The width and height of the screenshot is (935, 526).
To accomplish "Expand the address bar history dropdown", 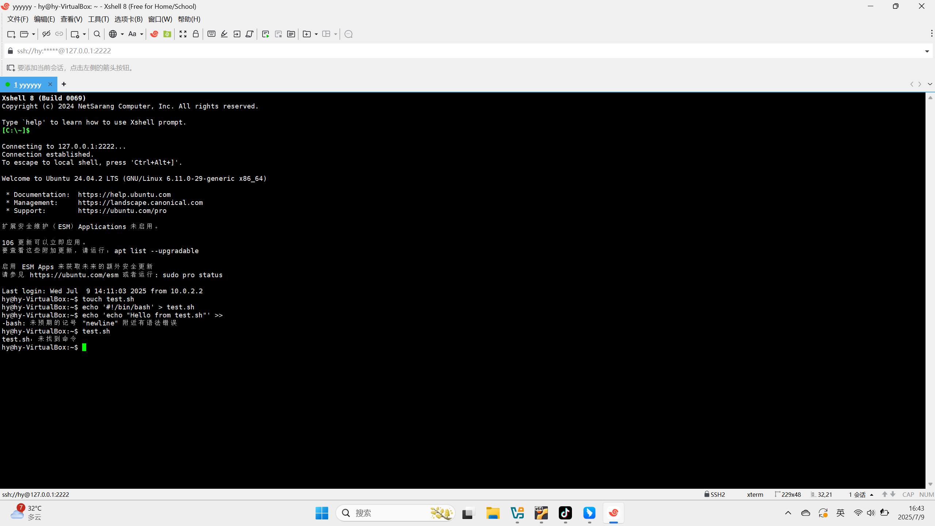I will coord(927,51).
